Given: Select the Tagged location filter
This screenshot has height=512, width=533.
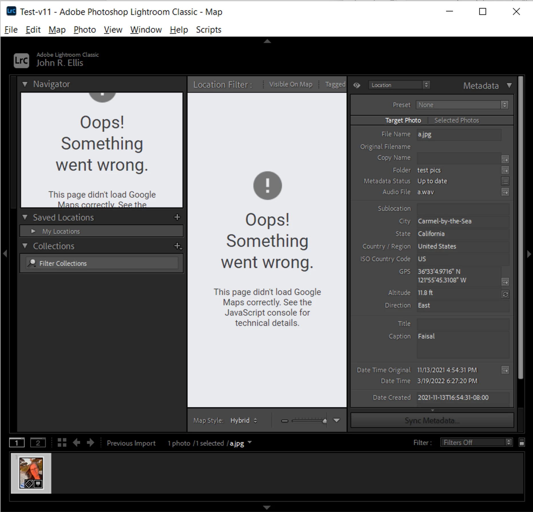Looking at the screenshot, I should pyautogui.click(x=335, y=84).
